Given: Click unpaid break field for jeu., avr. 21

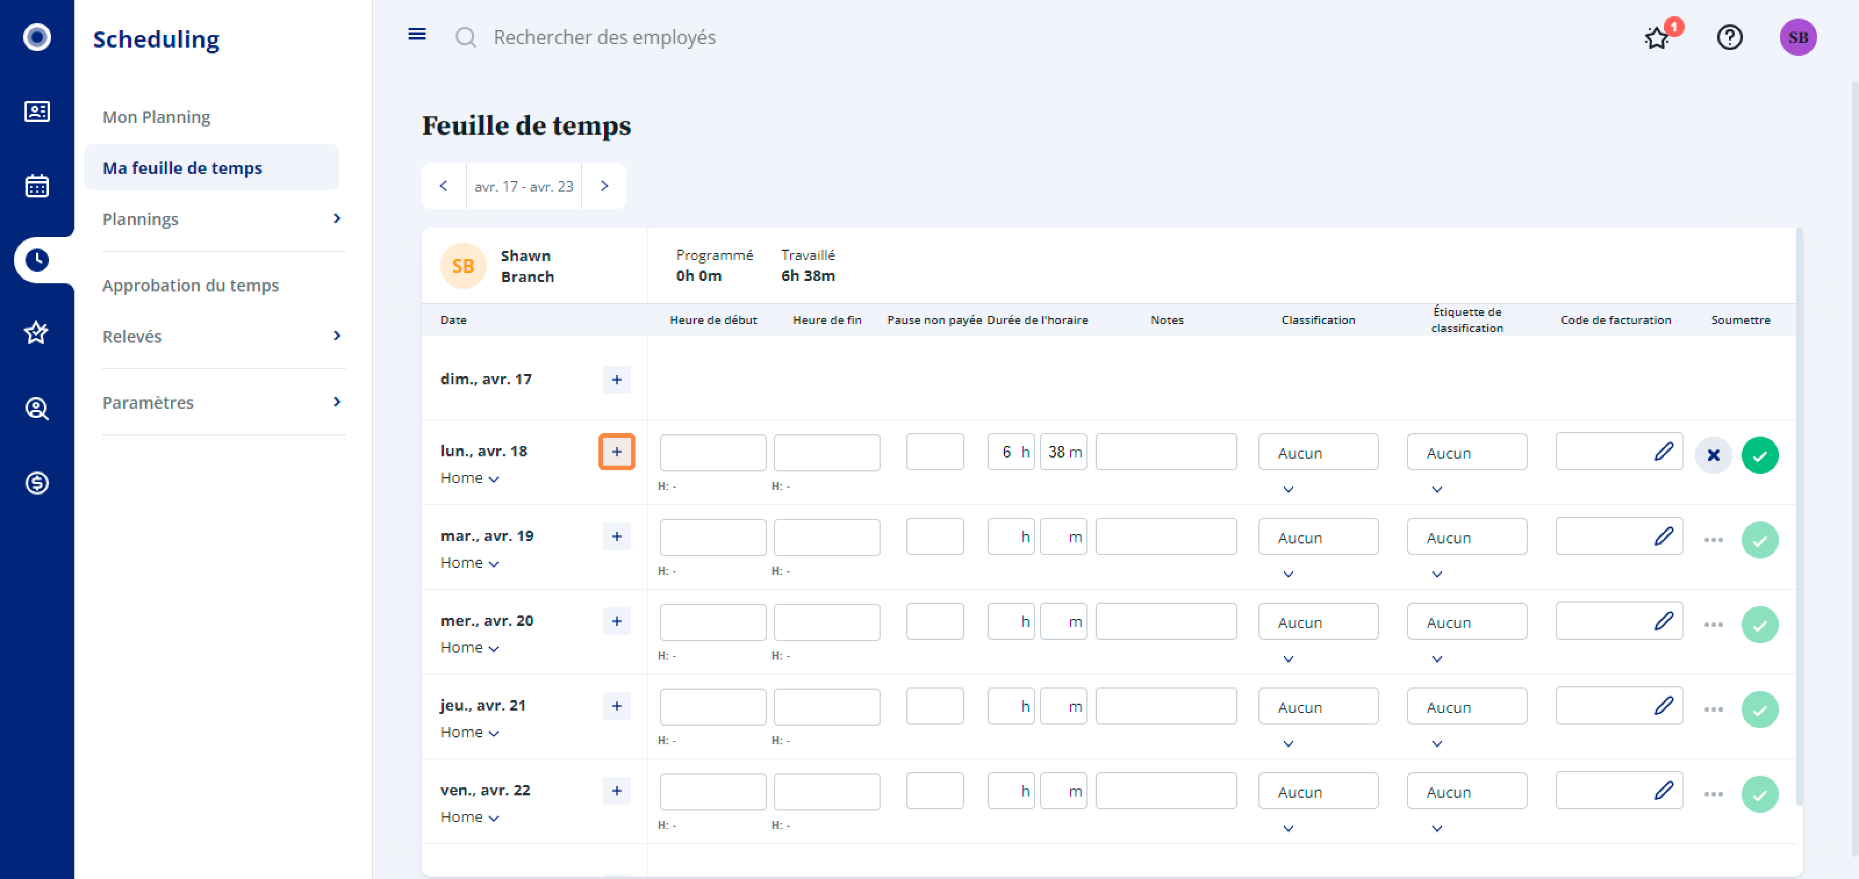Looking at the screenshot, I should [935, 706].
